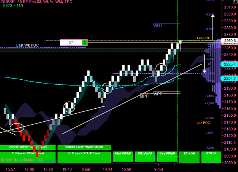Image resolution: width=238 pixels, height=172 pixels.
Task: Click the 9 mrt date axis label
Action: pos(159,169)
